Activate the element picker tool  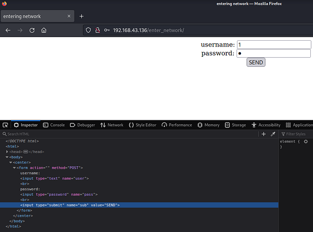pyautogui.click(x=5, y=125)
